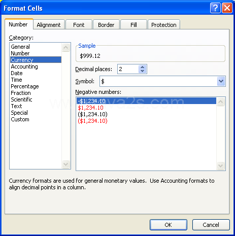235x236 pixels.
Task: Open the Border tab
Action: [106, 25]
